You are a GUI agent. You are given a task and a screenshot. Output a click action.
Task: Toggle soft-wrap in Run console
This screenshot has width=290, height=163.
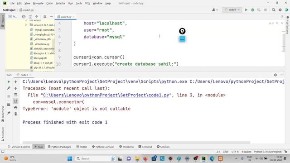point(16,95)
